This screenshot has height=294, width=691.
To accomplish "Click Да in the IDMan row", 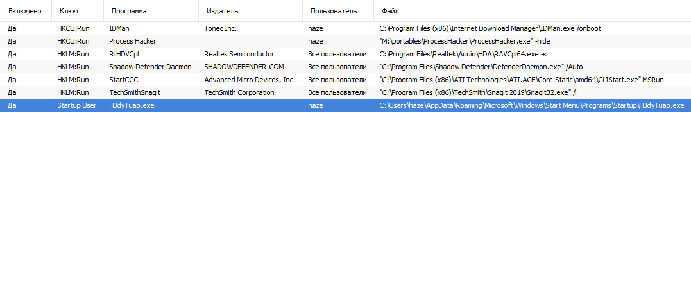I will click(x=12, y=28).
